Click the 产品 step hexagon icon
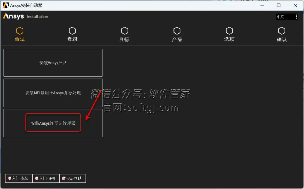This screenshot has height=189, width=304. point(177,31)
